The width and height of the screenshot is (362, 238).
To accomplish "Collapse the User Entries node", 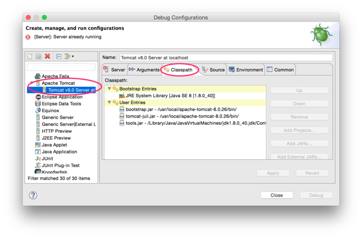I will point(110,102).
